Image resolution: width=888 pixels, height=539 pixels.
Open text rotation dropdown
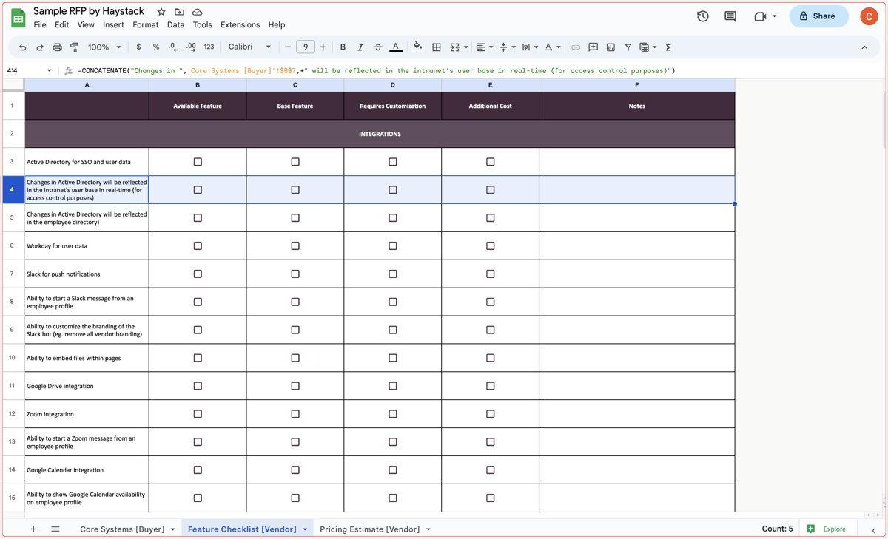point(552,47)
